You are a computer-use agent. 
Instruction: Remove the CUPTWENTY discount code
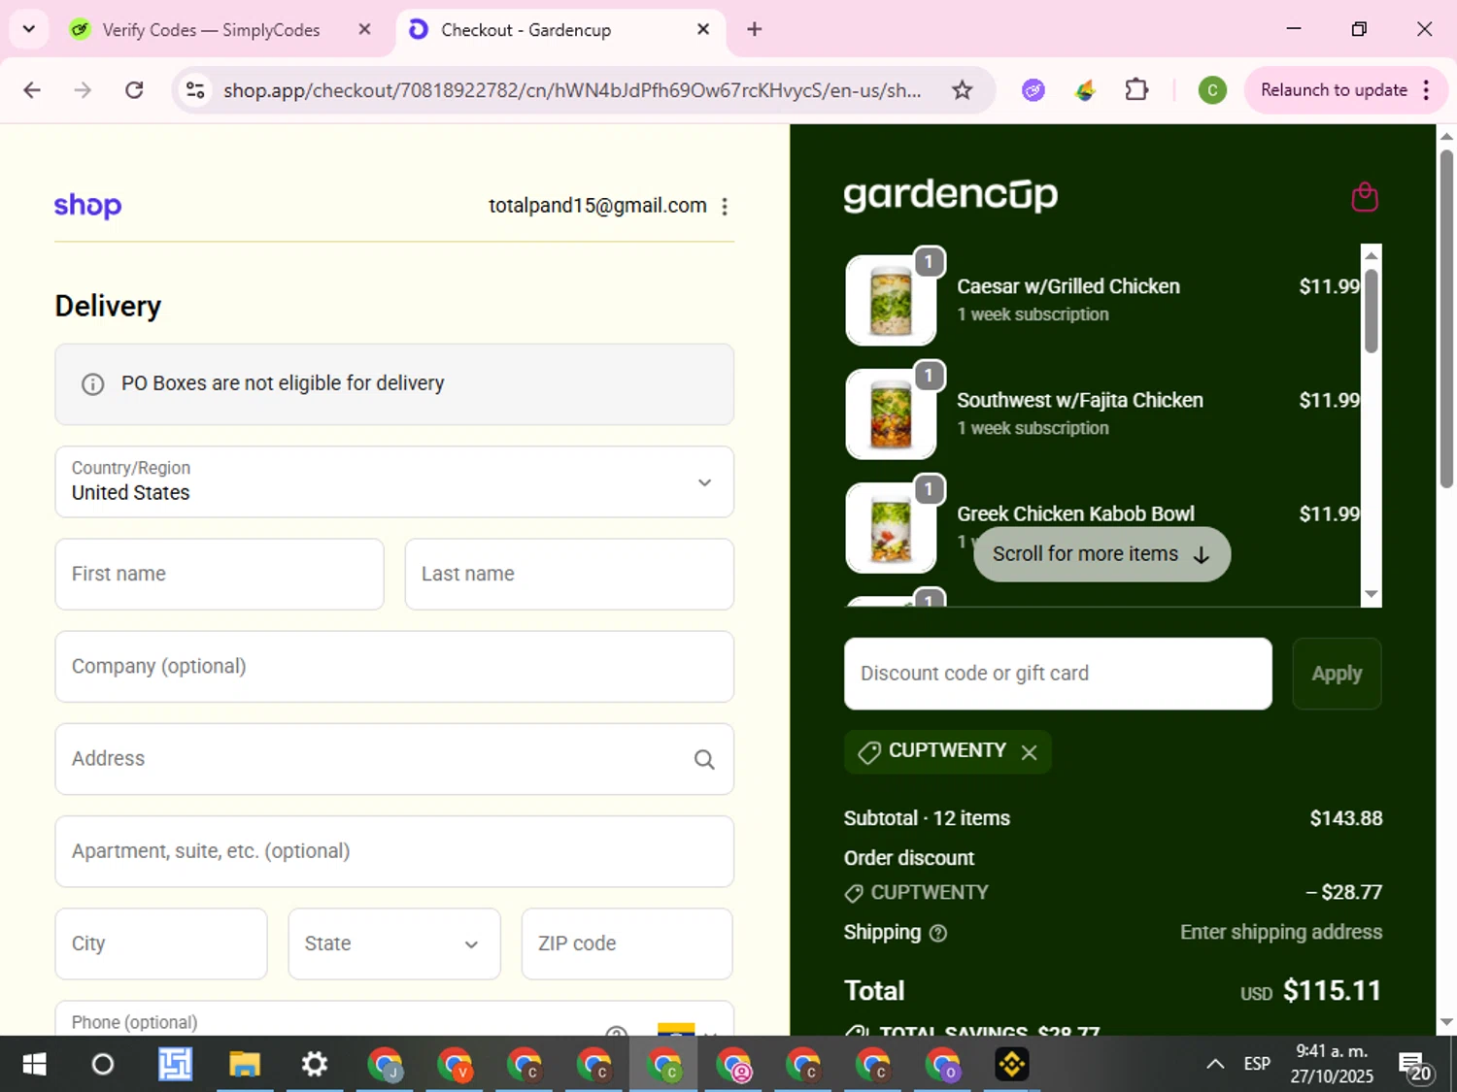point(1030,752)
